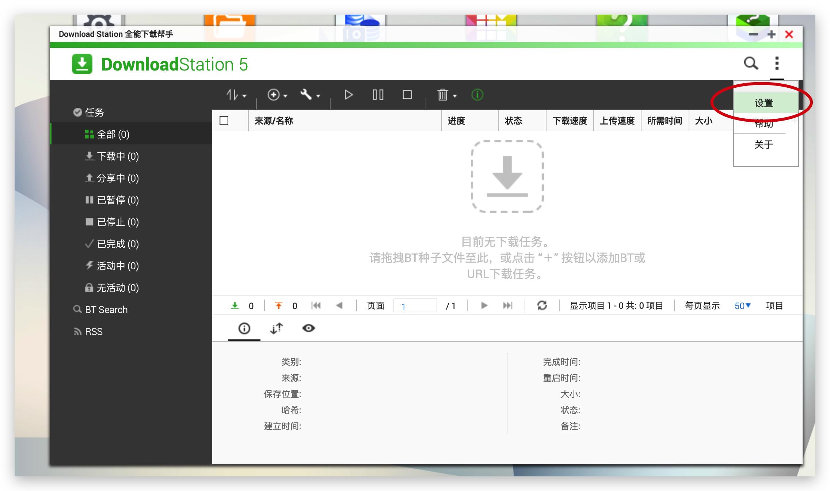Image resolution: width=830 pixels, height=491 pixels.
Task: Toggle the preview eye panel
Action: [x=309, y=328]
